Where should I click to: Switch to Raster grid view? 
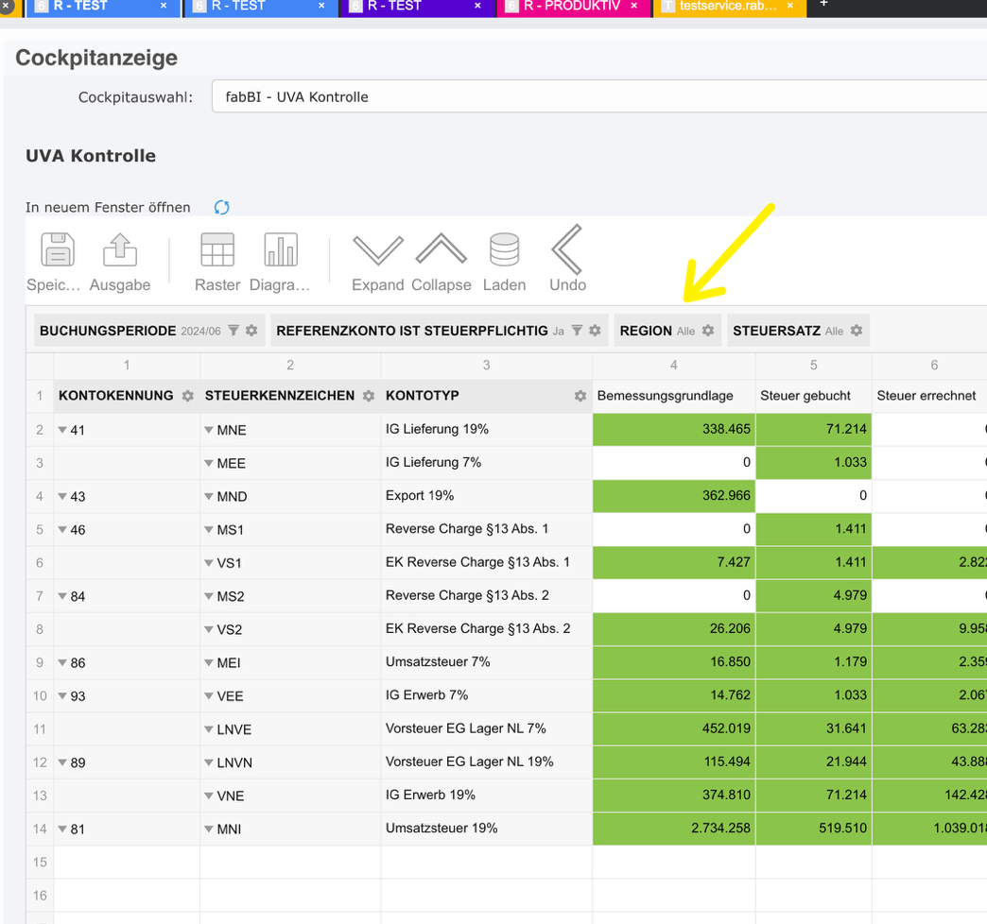217,251
